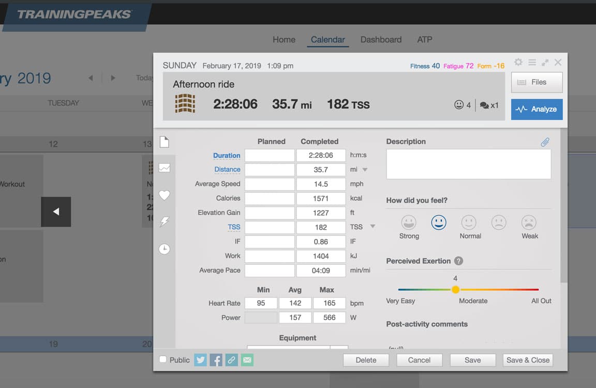The image size is (596, 388).
Task: Click the Distance label link
Action: click(x=227, y=170)
